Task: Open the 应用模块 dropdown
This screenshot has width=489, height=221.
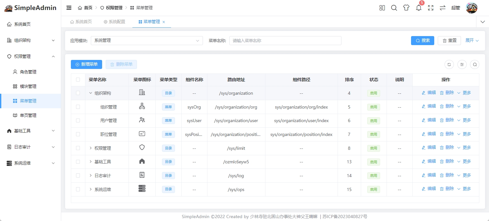Action: tap(147, 41)
